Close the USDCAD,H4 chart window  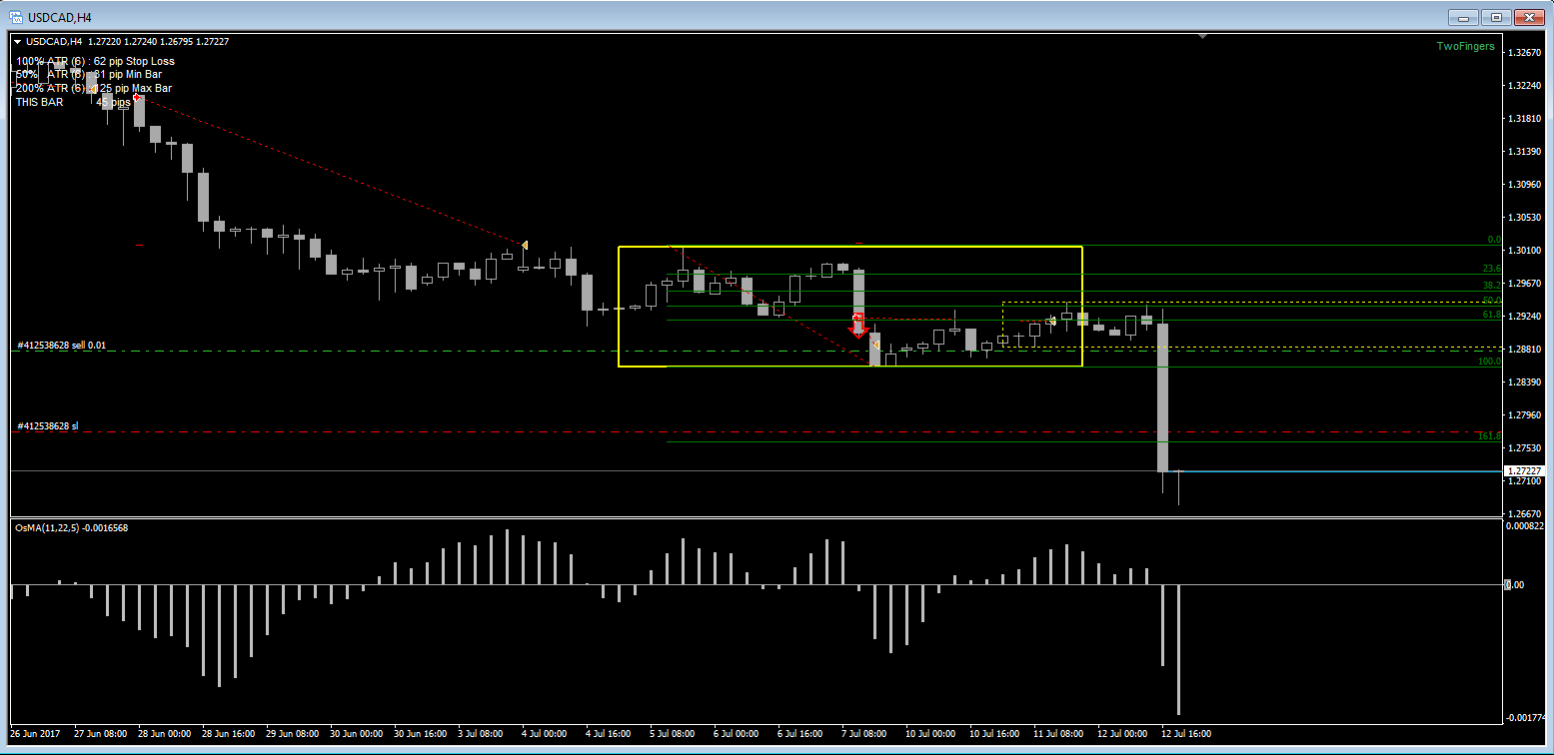tap(1529, 17)
